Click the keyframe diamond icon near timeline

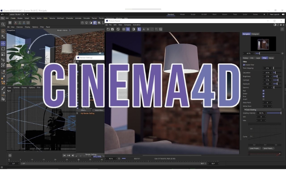point(10,156)
